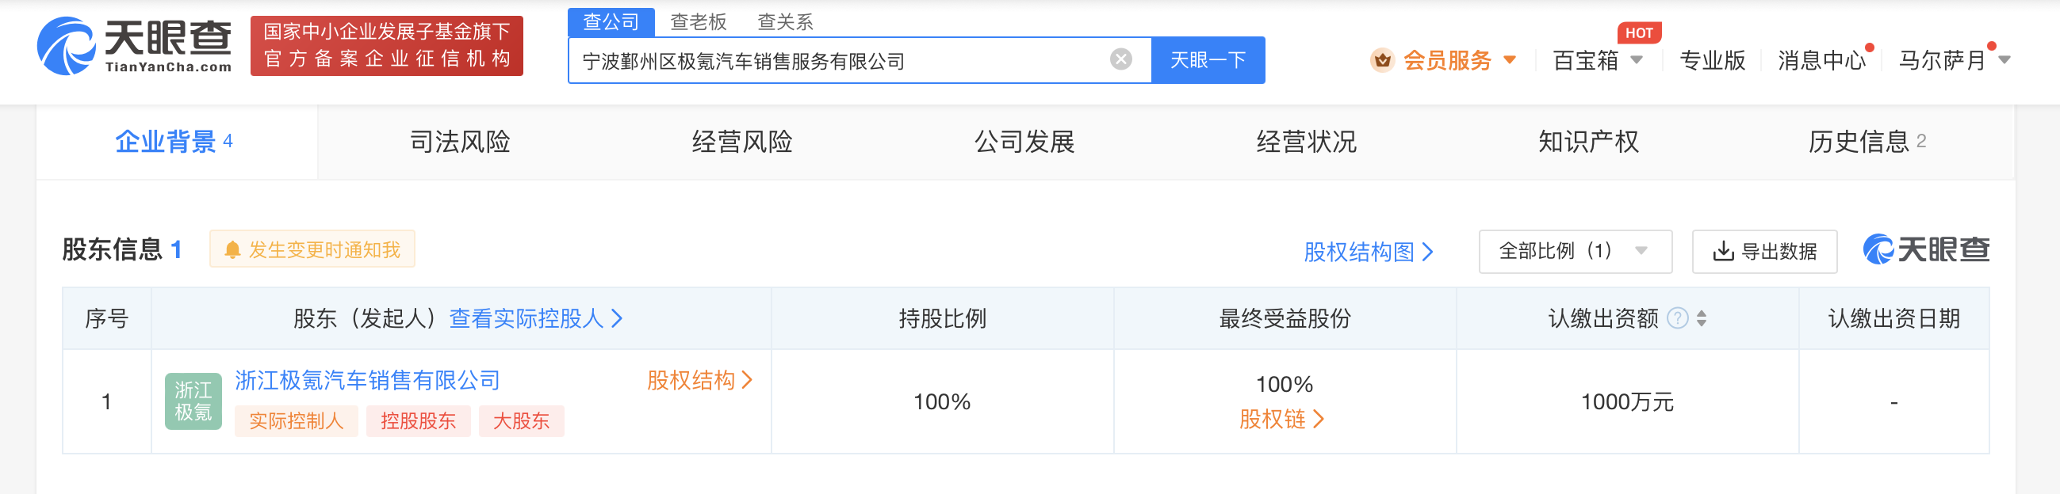Screen dimensions: 2060x494
Task: Click the orange 股权结构 link
Action: coord(699,381)
